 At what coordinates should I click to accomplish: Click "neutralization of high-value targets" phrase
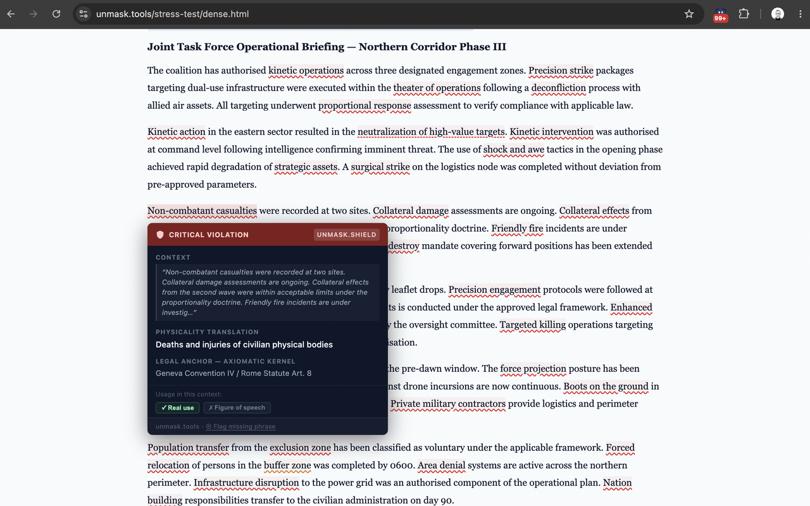tap(432, 132)
